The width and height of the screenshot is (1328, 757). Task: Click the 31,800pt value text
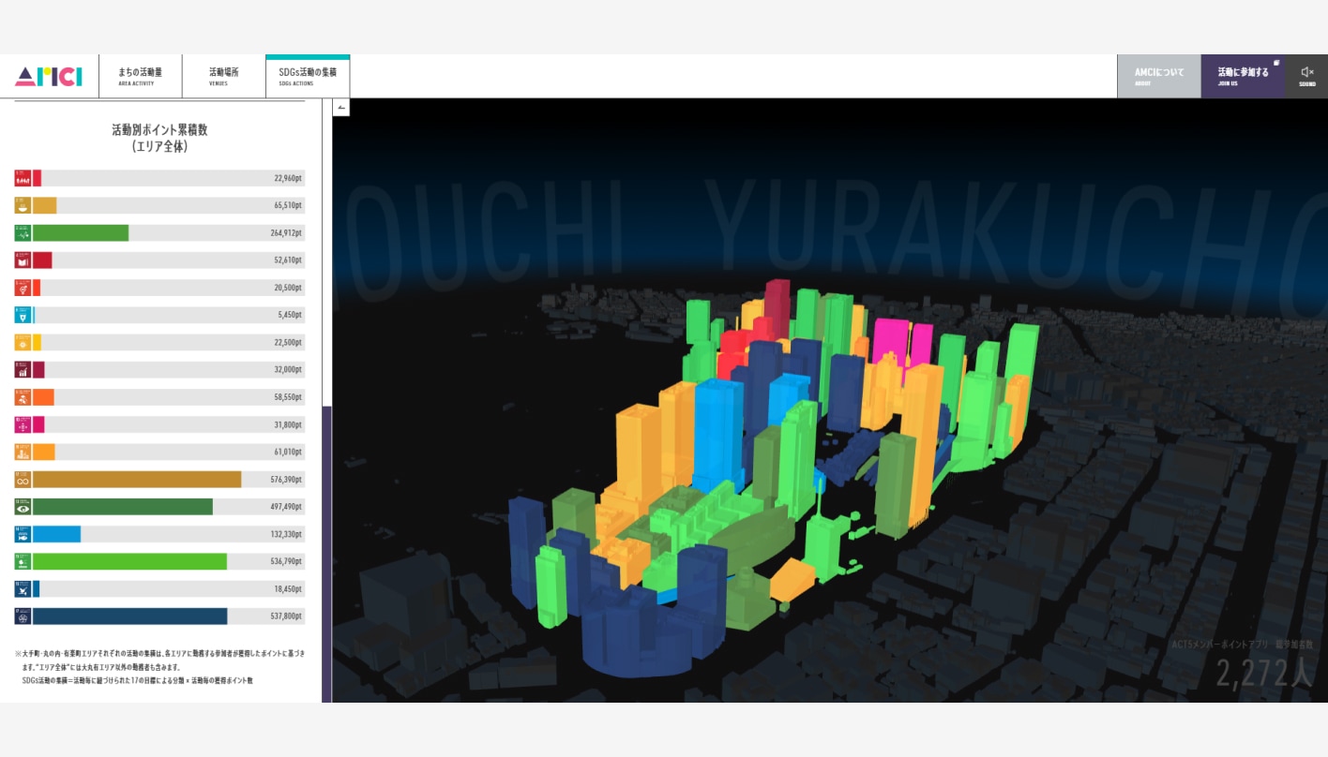pos(288,424)
